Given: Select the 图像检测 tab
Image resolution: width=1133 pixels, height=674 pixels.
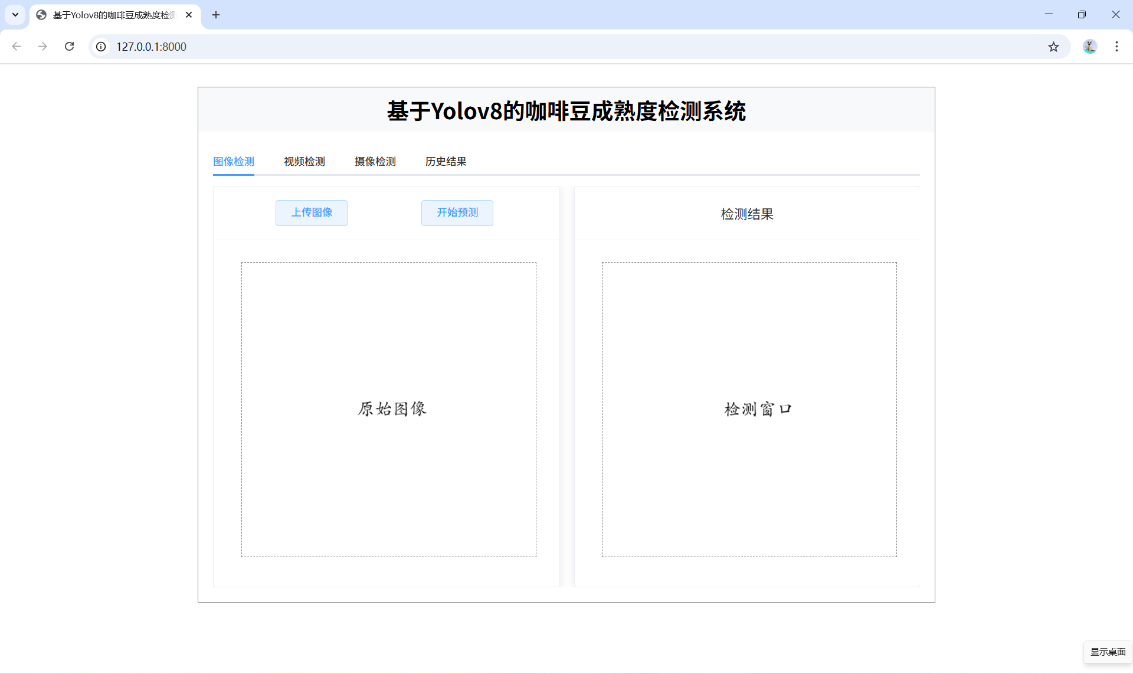Looking at the screenshot, I should pos(233,162).
